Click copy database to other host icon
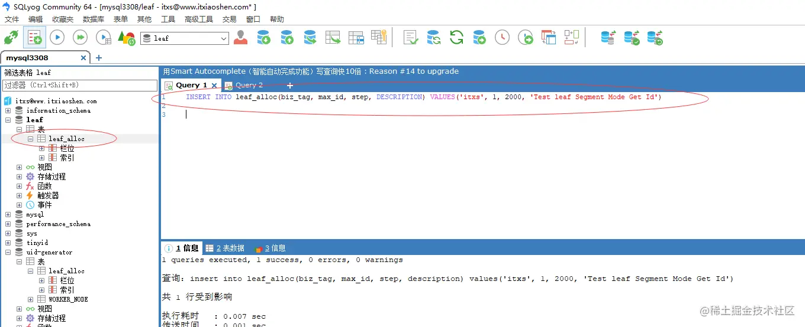Viewport: 805px width, 327px height. [x=310, y=38]
